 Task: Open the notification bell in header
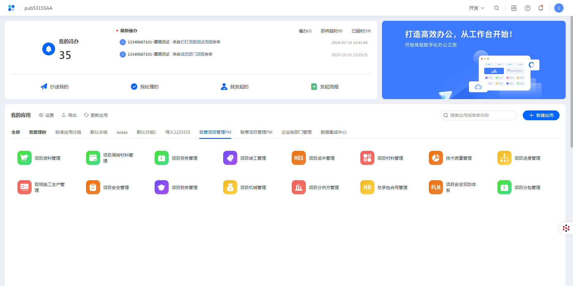541,8
